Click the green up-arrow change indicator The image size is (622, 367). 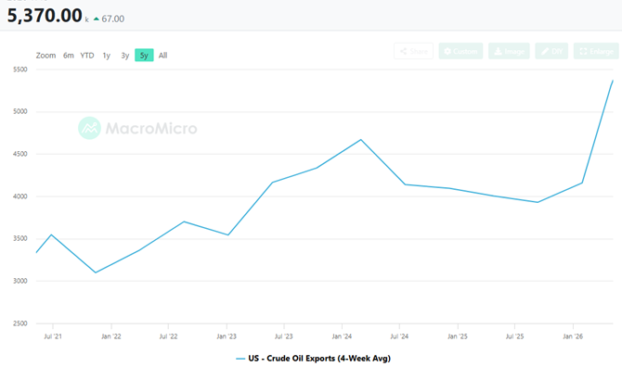click(97, 19)
